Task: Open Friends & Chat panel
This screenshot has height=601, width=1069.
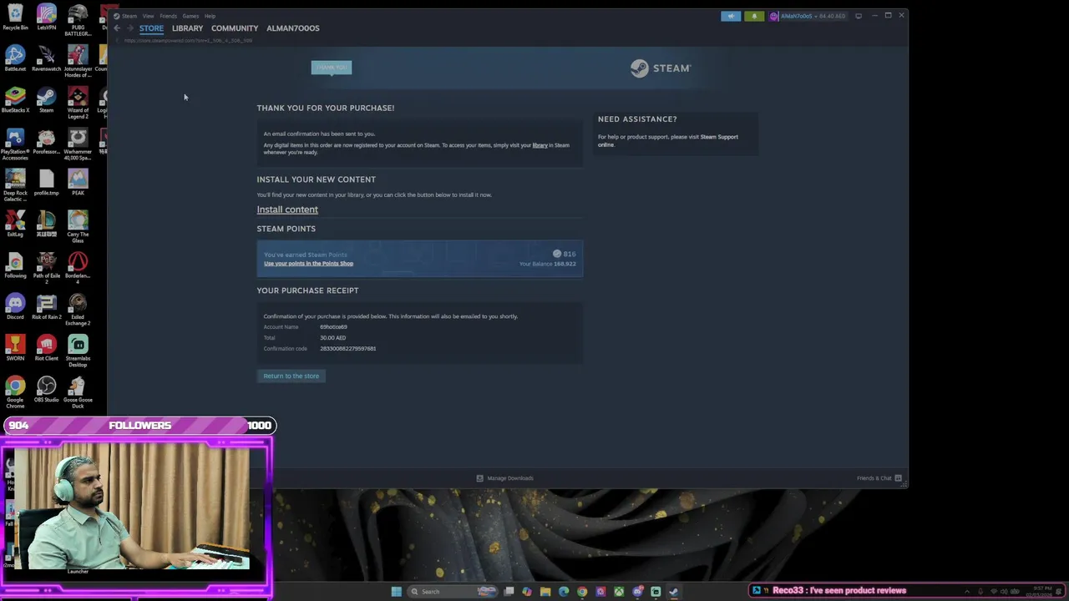Action: [879, 478]
